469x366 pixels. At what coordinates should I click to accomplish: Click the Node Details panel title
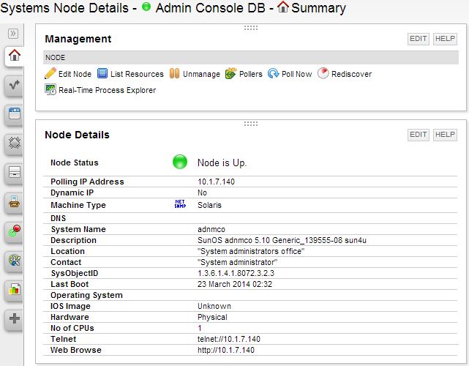click(77, 135)
